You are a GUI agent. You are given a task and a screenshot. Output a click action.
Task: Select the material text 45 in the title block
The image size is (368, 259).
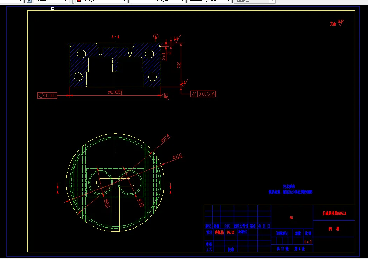[x=291, y=218]
